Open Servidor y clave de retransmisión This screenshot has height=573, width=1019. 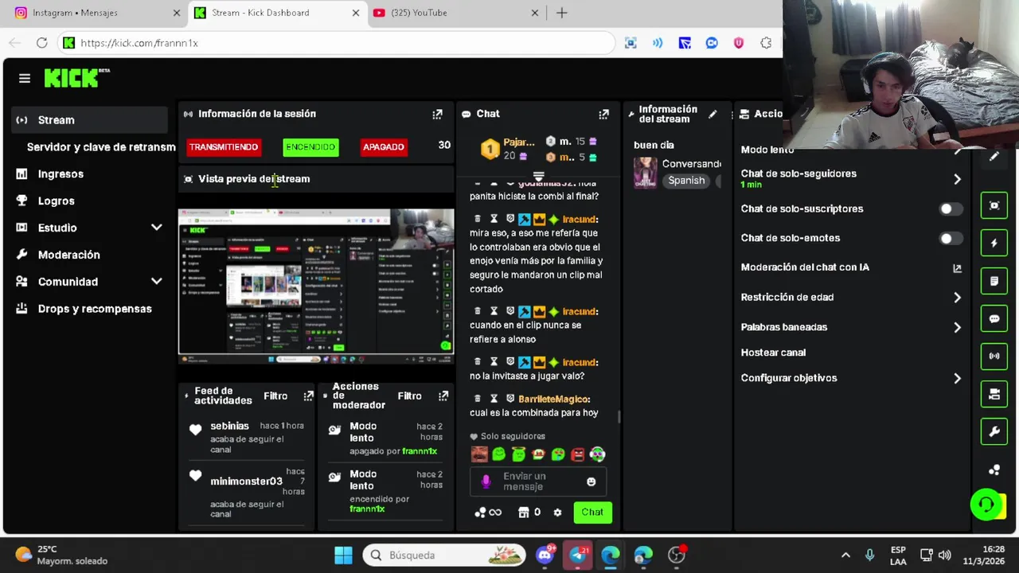100,147
